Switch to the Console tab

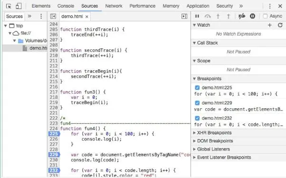pos(66,6)
